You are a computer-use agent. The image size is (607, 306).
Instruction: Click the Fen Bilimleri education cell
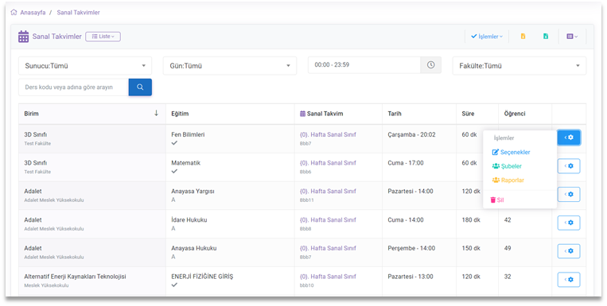pos(230,138)
